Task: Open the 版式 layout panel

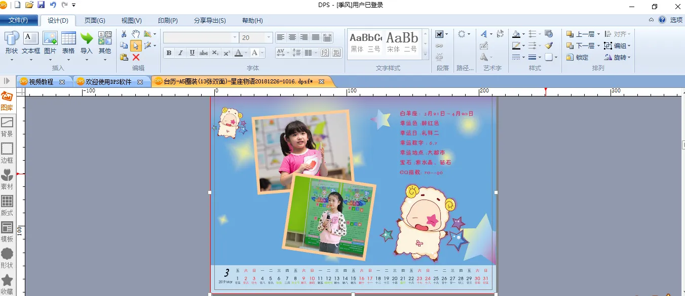Action: 7,206
